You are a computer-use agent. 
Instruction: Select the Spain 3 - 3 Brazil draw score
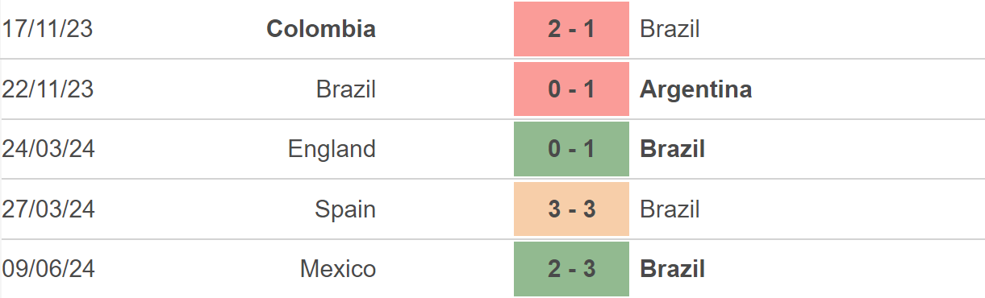571,209
